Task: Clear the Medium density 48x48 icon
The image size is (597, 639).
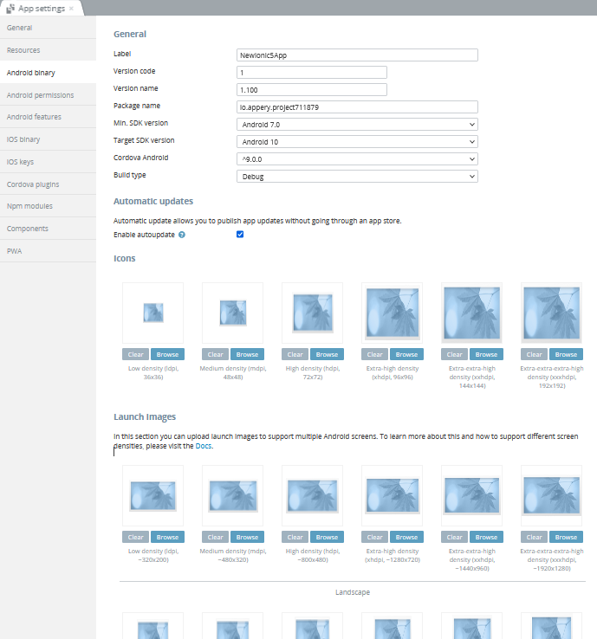Action: tap(215, 354)
